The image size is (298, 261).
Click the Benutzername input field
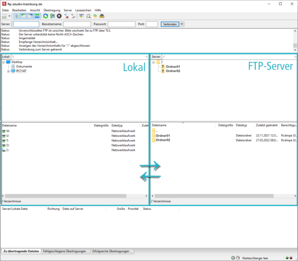tap(77, 24)
